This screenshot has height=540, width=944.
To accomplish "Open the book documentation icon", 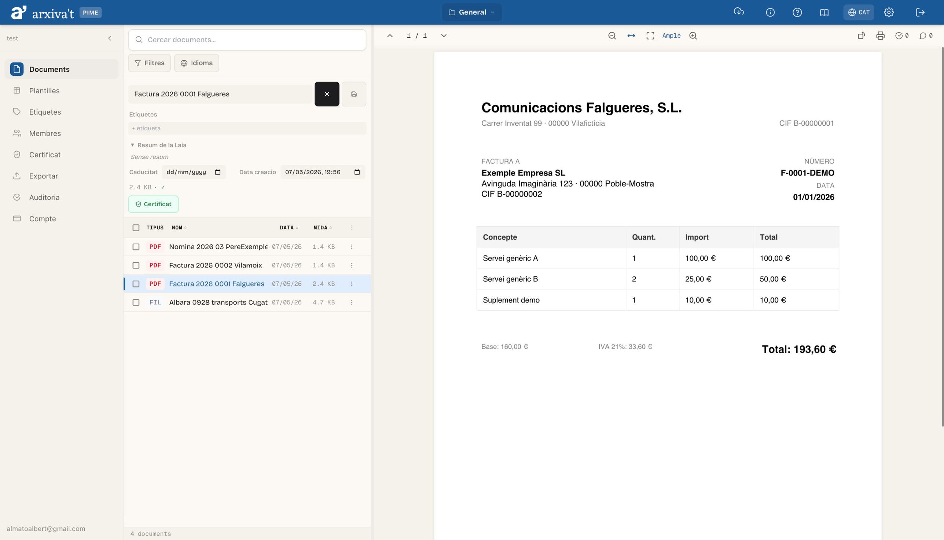I will pyautogui.click(x=824, y=12).
